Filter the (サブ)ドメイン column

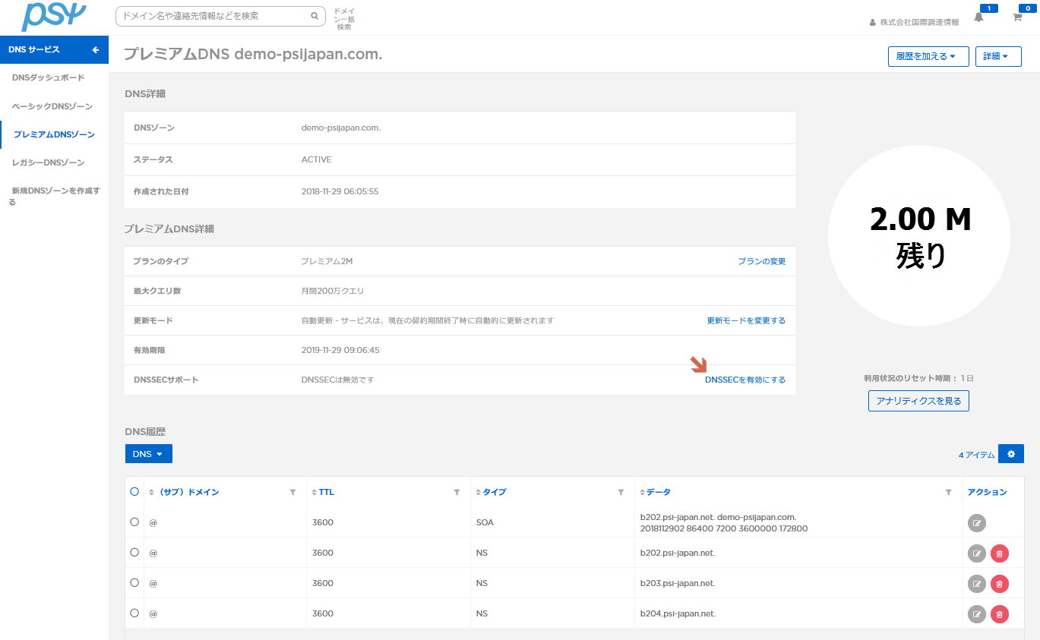292,493
